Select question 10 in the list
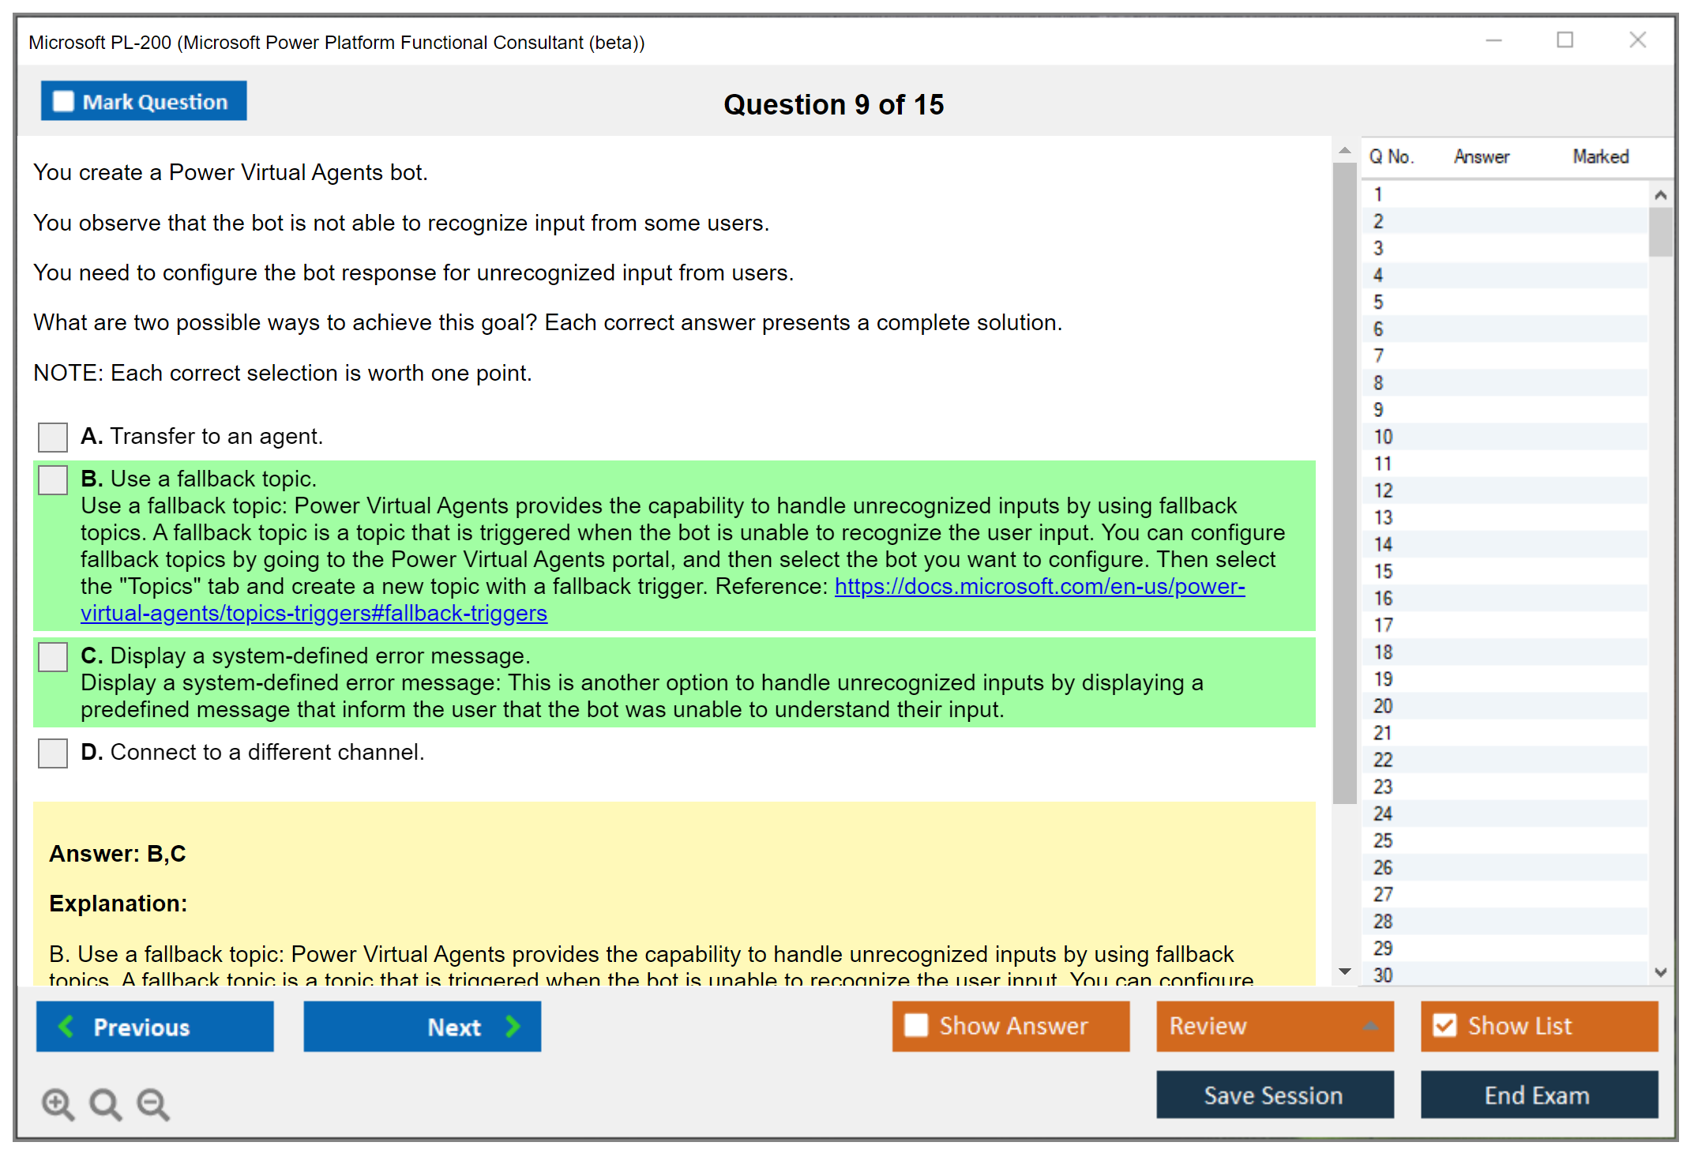1698x1161 pixels. [x=1383, y=437]
